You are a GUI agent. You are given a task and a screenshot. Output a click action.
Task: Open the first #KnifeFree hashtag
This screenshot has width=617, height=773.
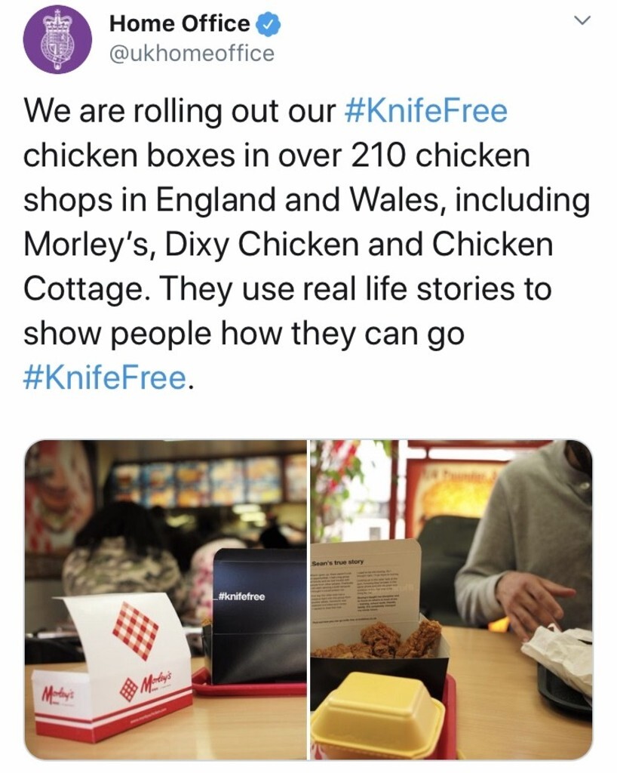click(426, 110)
